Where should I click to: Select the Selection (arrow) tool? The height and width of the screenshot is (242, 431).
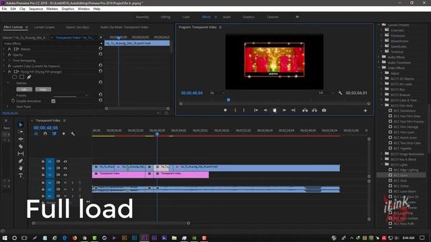21,125
